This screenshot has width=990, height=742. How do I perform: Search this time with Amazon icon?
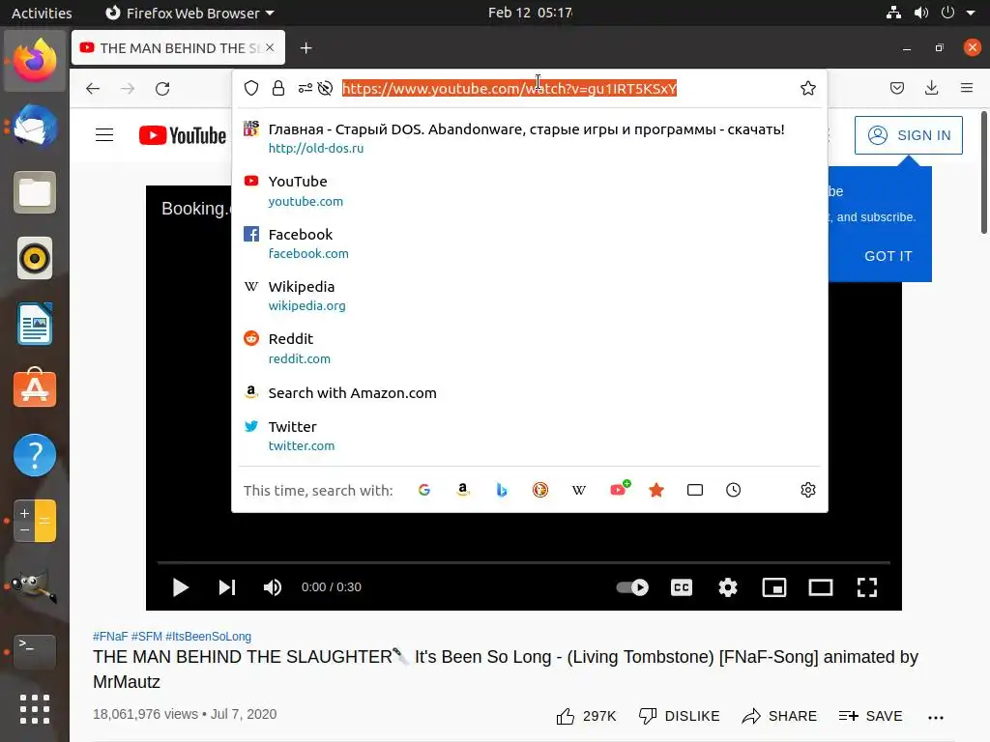pyautogui.click(x=463, y=490)
